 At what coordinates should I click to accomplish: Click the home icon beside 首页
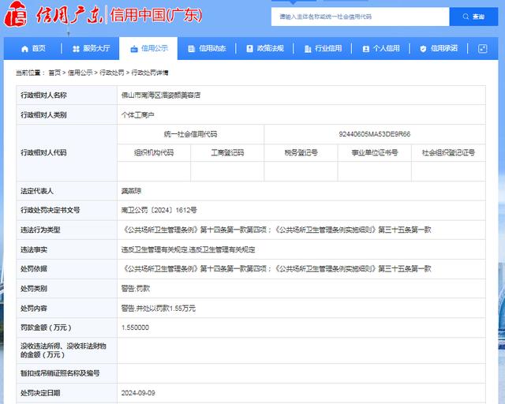pyautogui.click(x=24, y=49)
